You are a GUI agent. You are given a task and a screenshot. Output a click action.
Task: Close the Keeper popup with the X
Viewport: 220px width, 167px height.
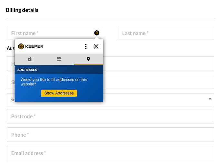tap(96, 46)
